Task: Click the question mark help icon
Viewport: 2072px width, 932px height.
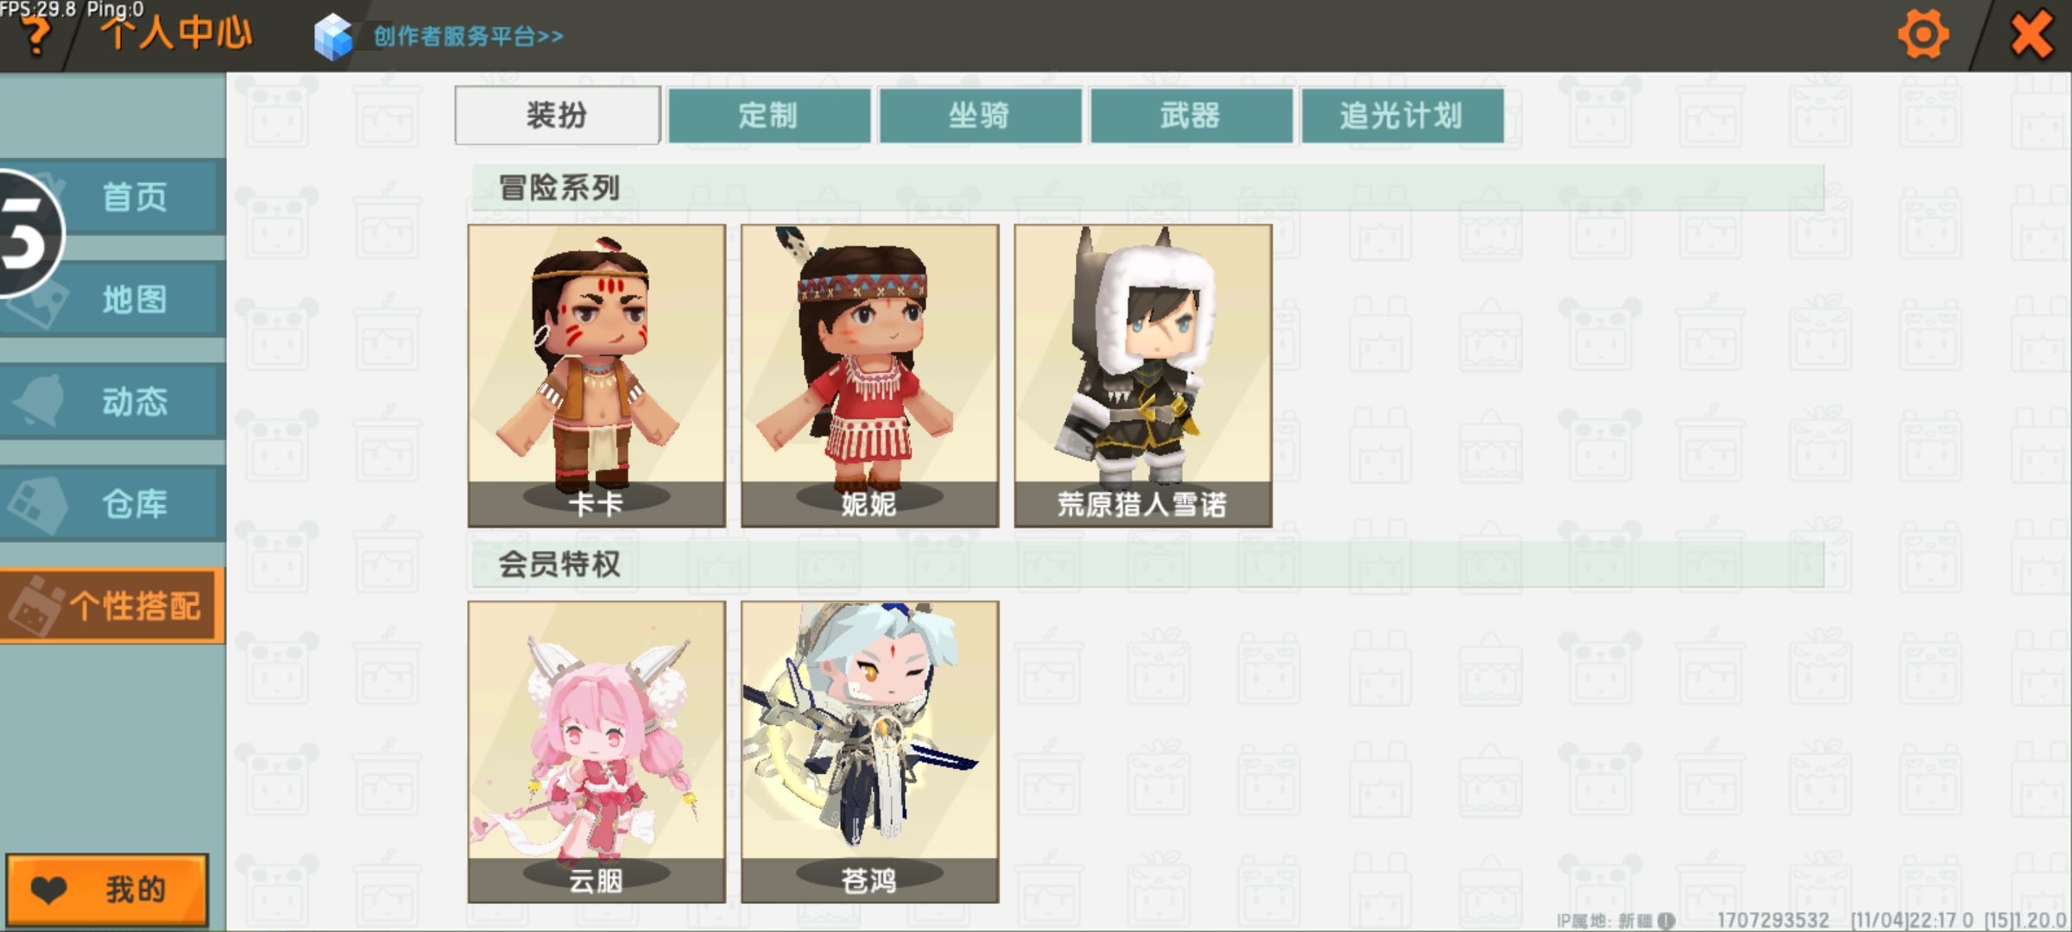Action: click(x=36, y=36)
